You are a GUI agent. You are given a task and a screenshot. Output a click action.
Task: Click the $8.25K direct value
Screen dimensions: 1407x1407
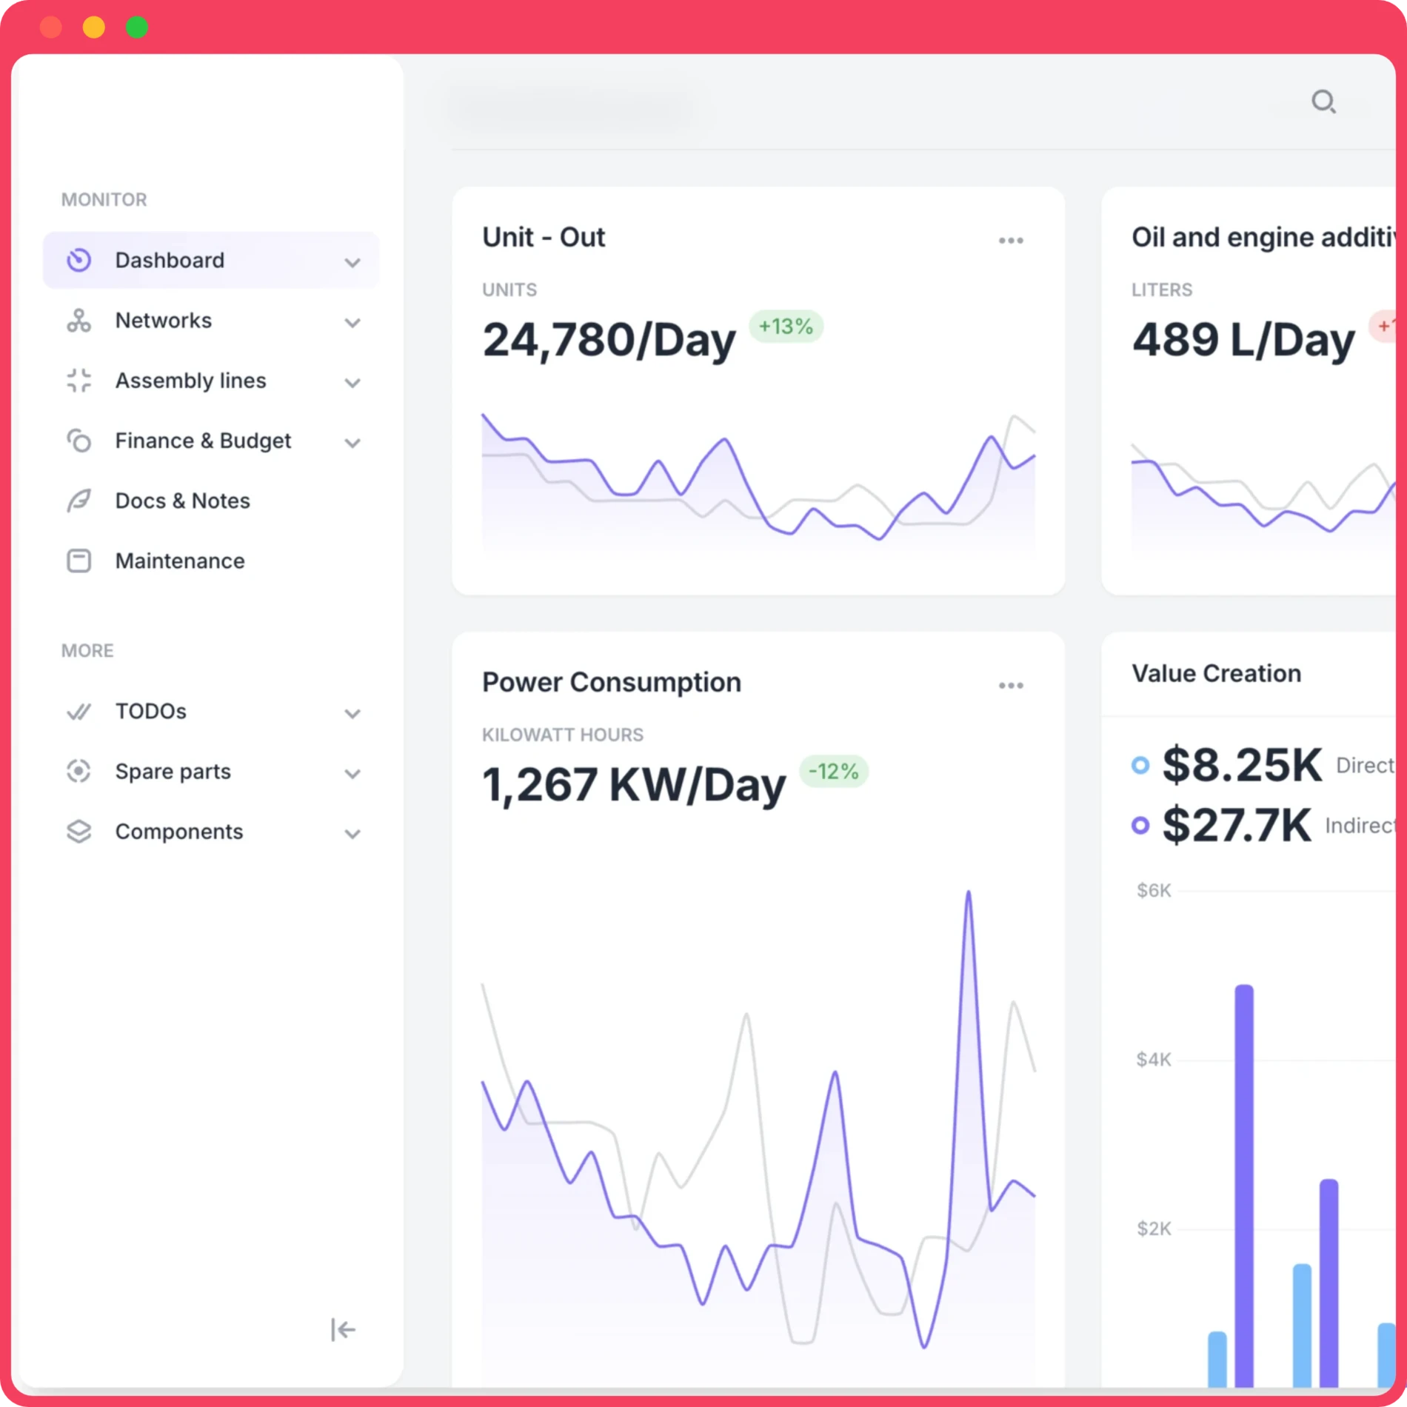click(1242, 765)
